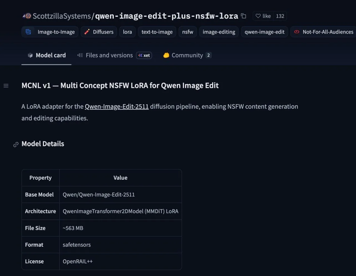This screenshot has height=276, width=356.
Task: Click the Property column header
Action: tap(41, 178)
